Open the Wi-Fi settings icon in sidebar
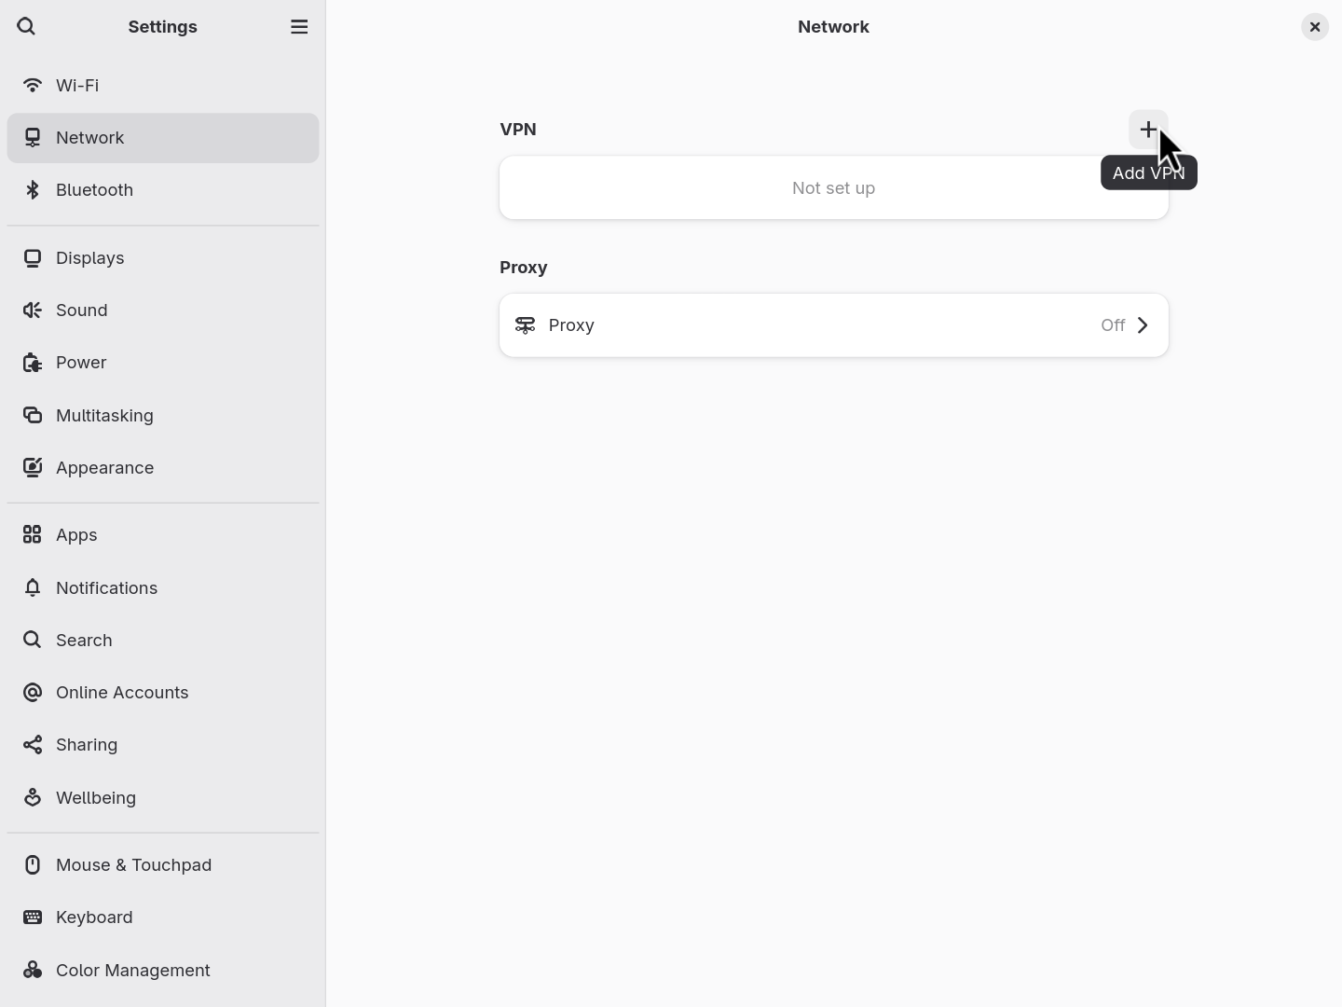1342x1007 pixels. pos(32,85)
